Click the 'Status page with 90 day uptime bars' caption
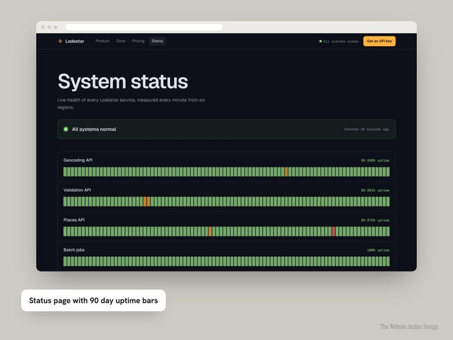 click(94, 301)
